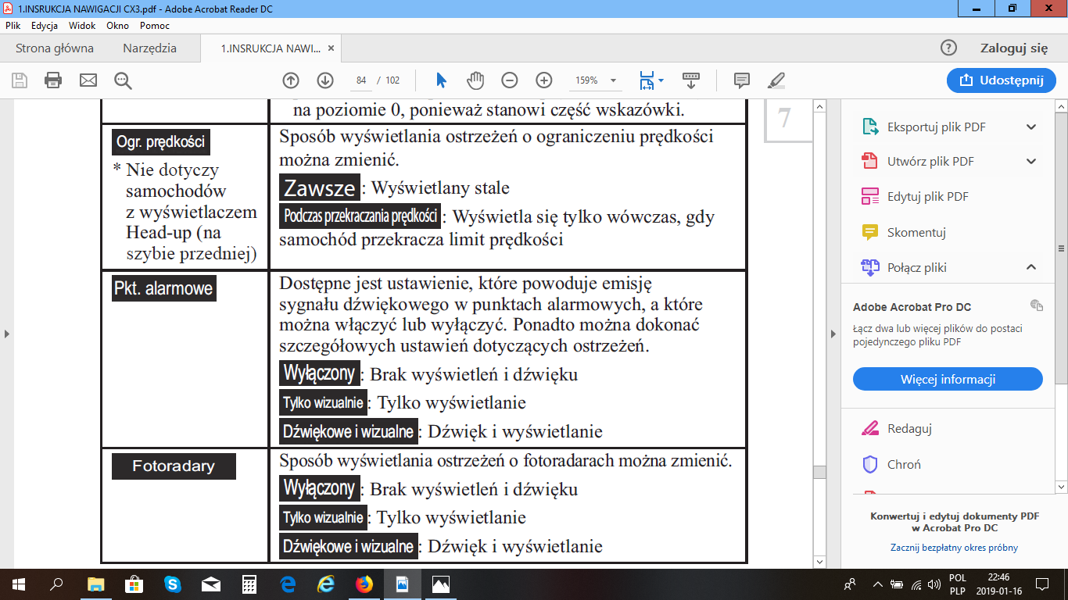1068x600 pixels.
Task: Click the Więcej informacji button
Action: [948, 380]
